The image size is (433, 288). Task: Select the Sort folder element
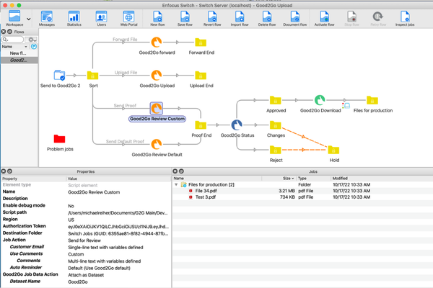92,75
